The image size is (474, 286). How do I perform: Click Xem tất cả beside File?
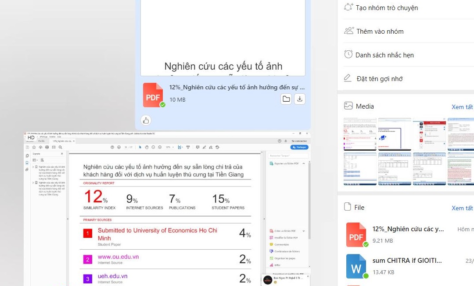463,208
